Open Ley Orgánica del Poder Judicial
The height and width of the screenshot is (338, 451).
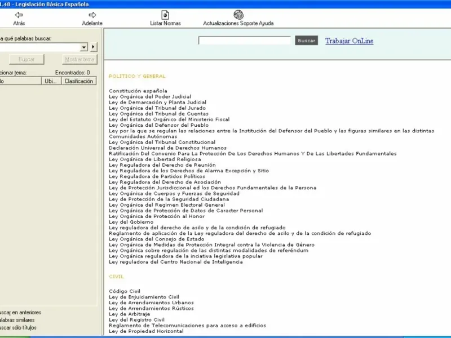[150, 96]
